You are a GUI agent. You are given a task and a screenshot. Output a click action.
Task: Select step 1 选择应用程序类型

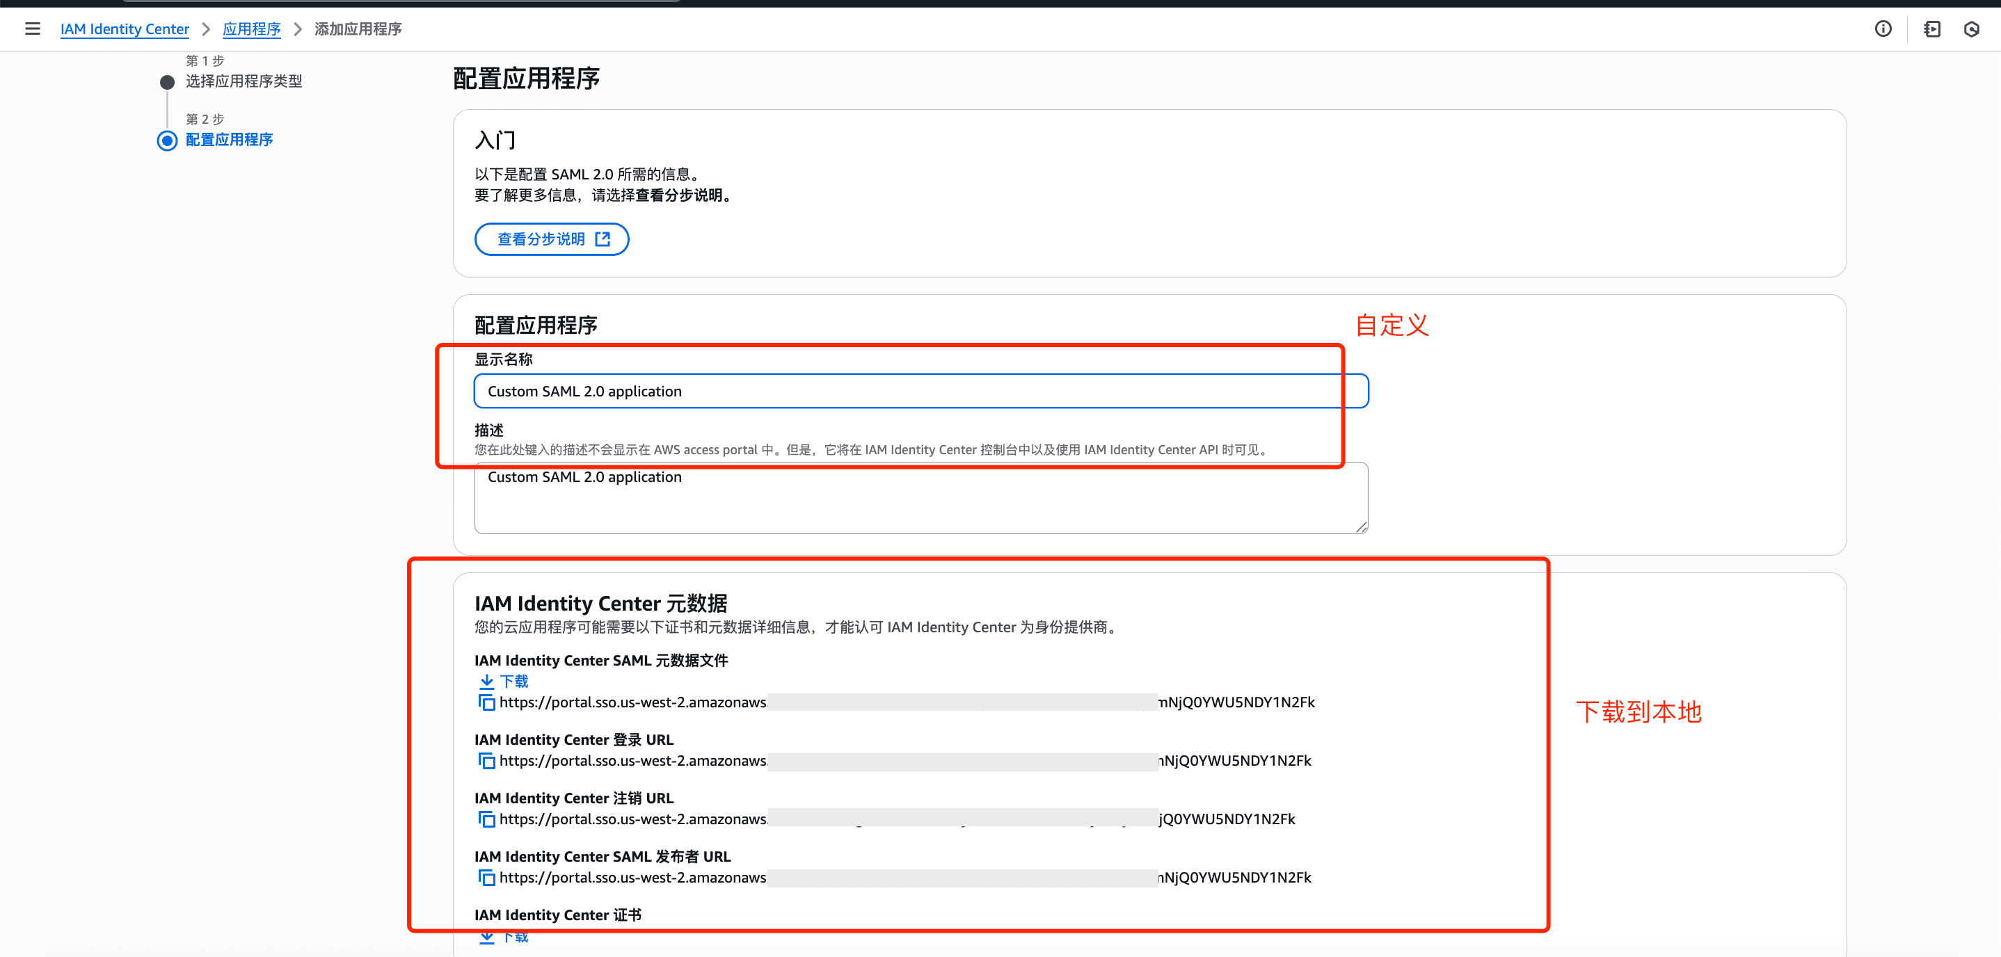coord(244,81)
